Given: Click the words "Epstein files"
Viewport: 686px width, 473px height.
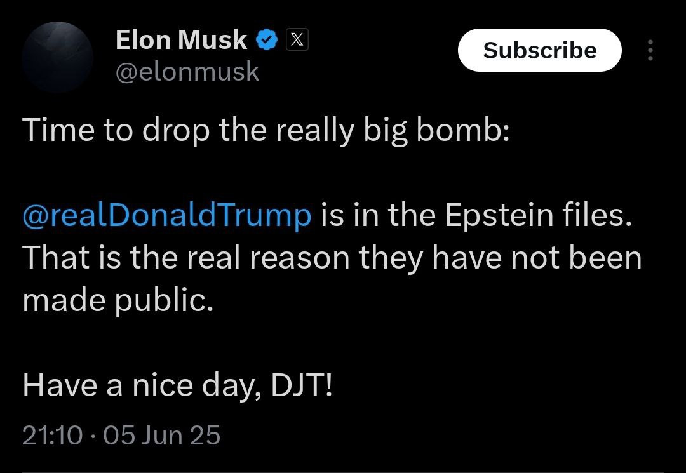Looking at the screenshot, I should coord(537,216).
